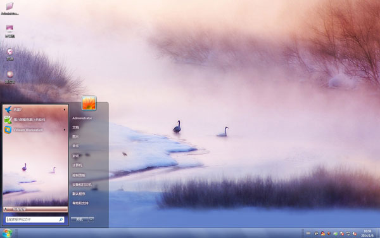Open the round dark tray icon beside keyboard
Image resolution: width=380 pixels, height=238 pixels.
click(317, 234)
